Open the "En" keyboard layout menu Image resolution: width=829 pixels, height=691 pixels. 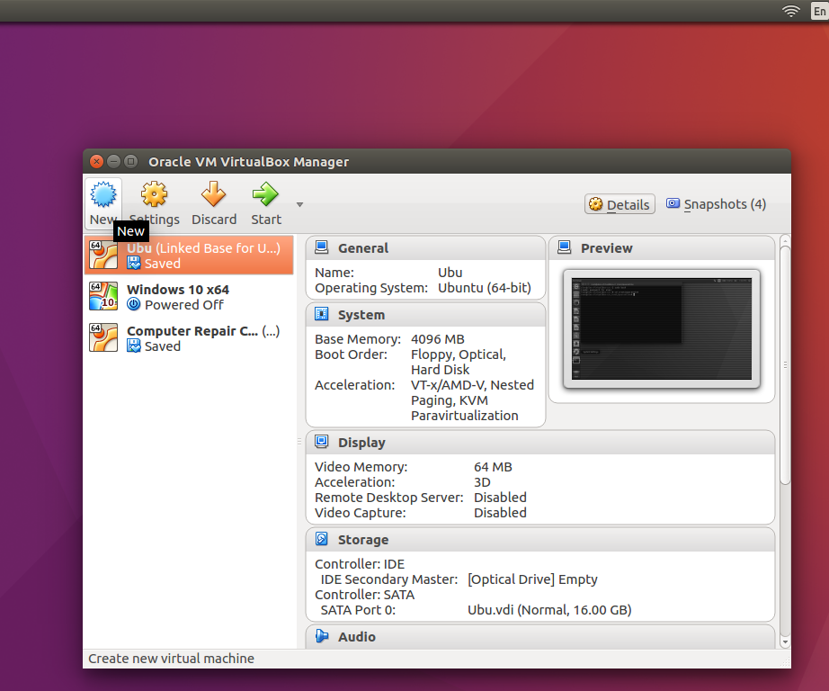[820, 11]
